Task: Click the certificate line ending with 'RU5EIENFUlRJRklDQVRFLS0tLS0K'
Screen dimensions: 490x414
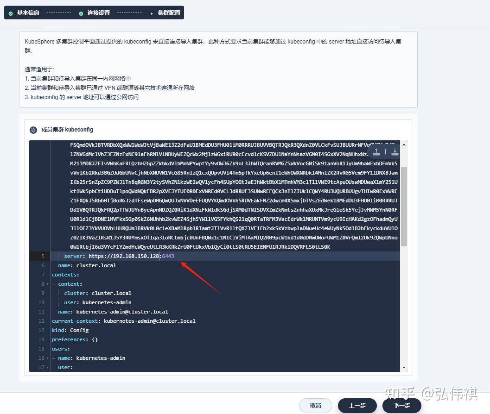Action: (x=200, y=247)
